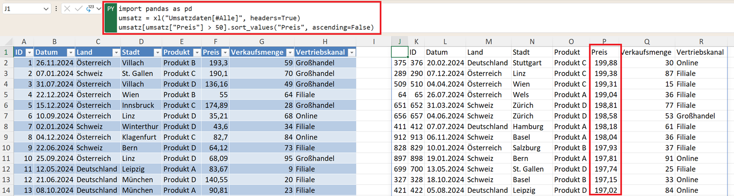Select cell J1 in the grid
This screenshot has width=734, height=196.
point(400,52)
